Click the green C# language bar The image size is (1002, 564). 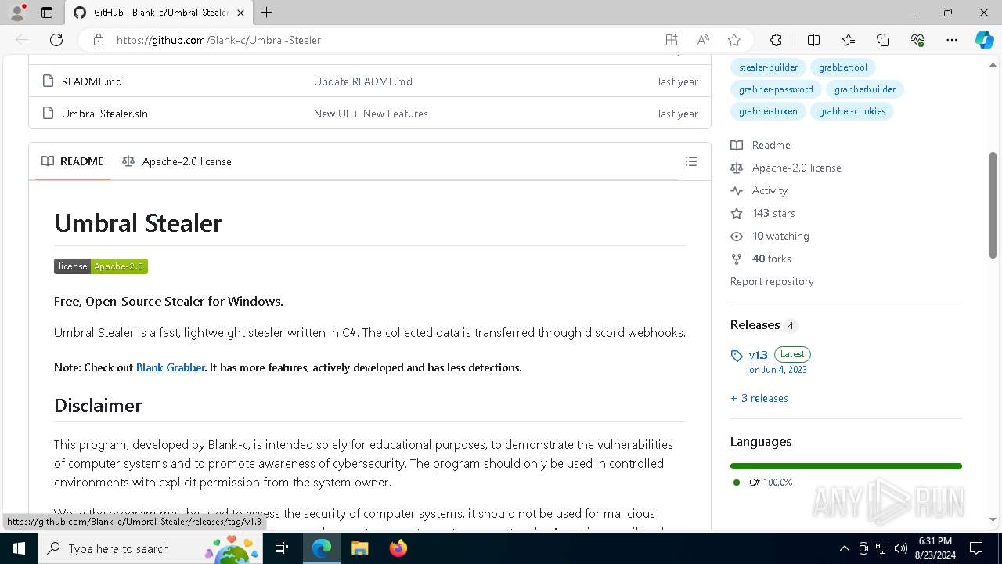point(846,466)
